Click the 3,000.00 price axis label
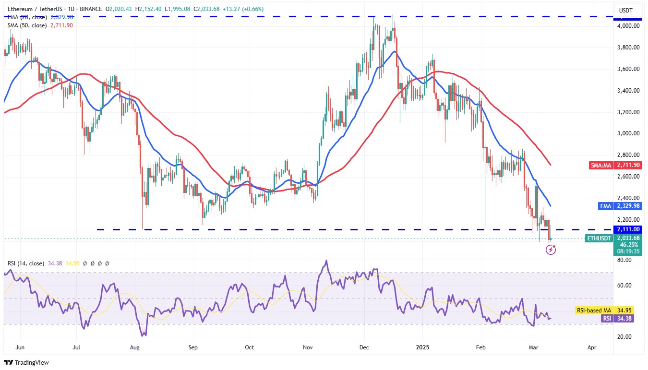The height and width of the screenshot is (370, 648). tap(627, 133)
